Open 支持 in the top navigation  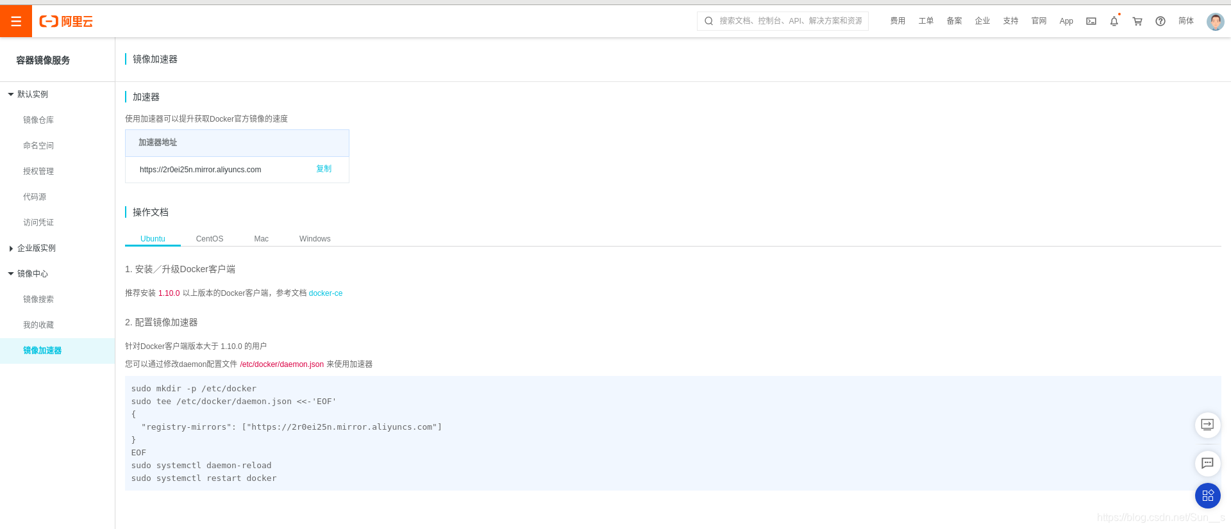tap(1010, 21)
